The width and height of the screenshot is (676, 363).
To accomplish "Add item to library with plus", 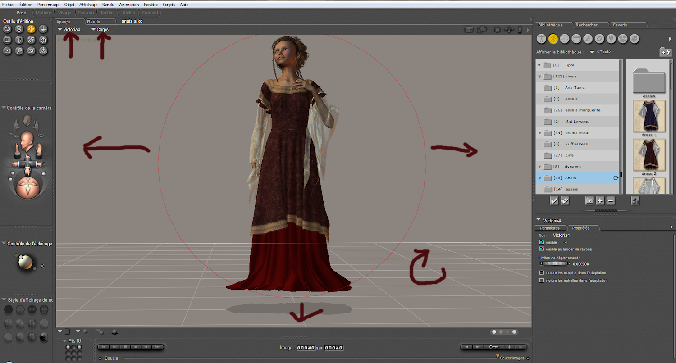I will pos(600,201).
